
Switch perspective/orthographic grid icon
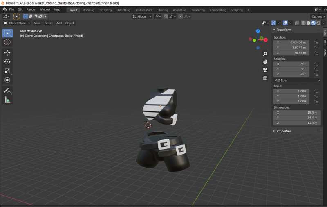coord(265,78)
